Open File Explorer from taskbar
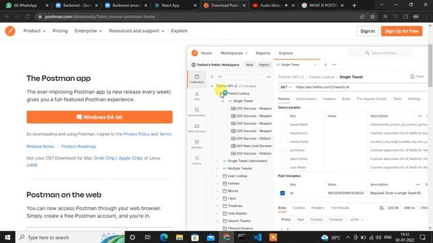 [x=179, y=237]
